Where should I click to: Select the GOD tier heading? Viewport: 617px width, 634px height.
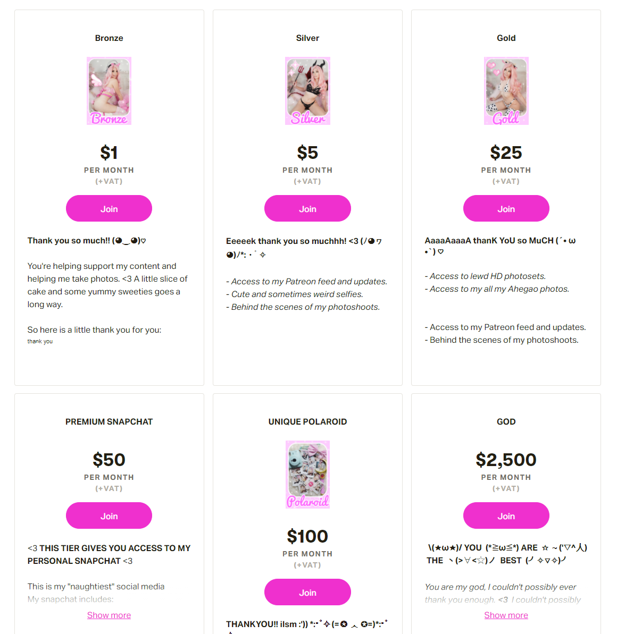(506, 422)
